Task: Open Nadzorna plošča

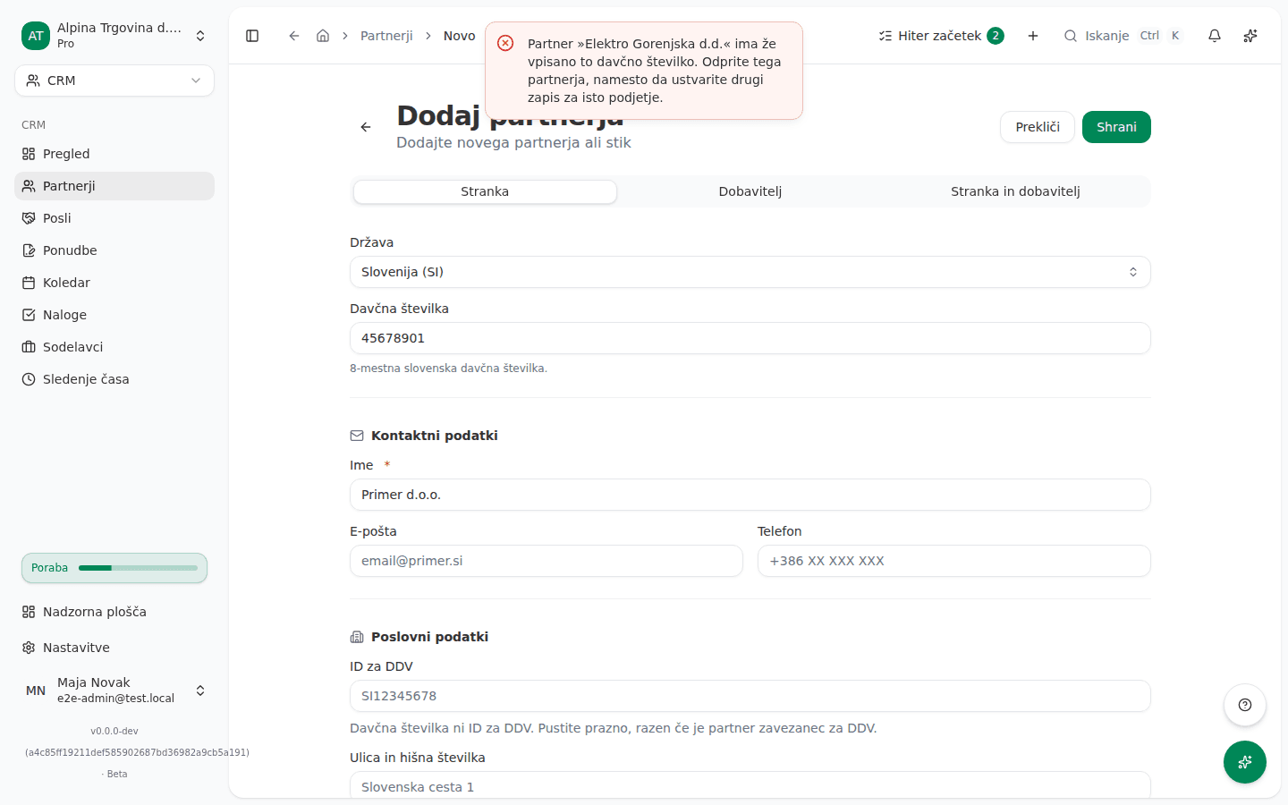Action: coord(114,612)
